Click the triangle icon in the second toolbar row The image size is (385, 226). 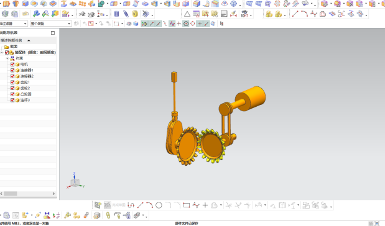point(187,14)
